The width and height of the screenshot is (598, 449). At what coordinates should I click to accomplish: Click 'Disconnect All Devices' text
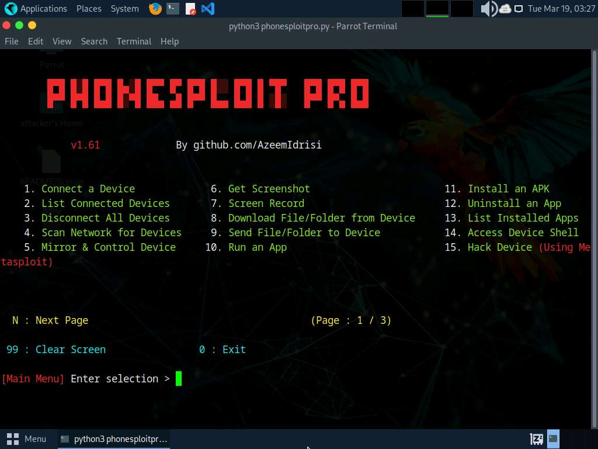click(x=105, y=218)
